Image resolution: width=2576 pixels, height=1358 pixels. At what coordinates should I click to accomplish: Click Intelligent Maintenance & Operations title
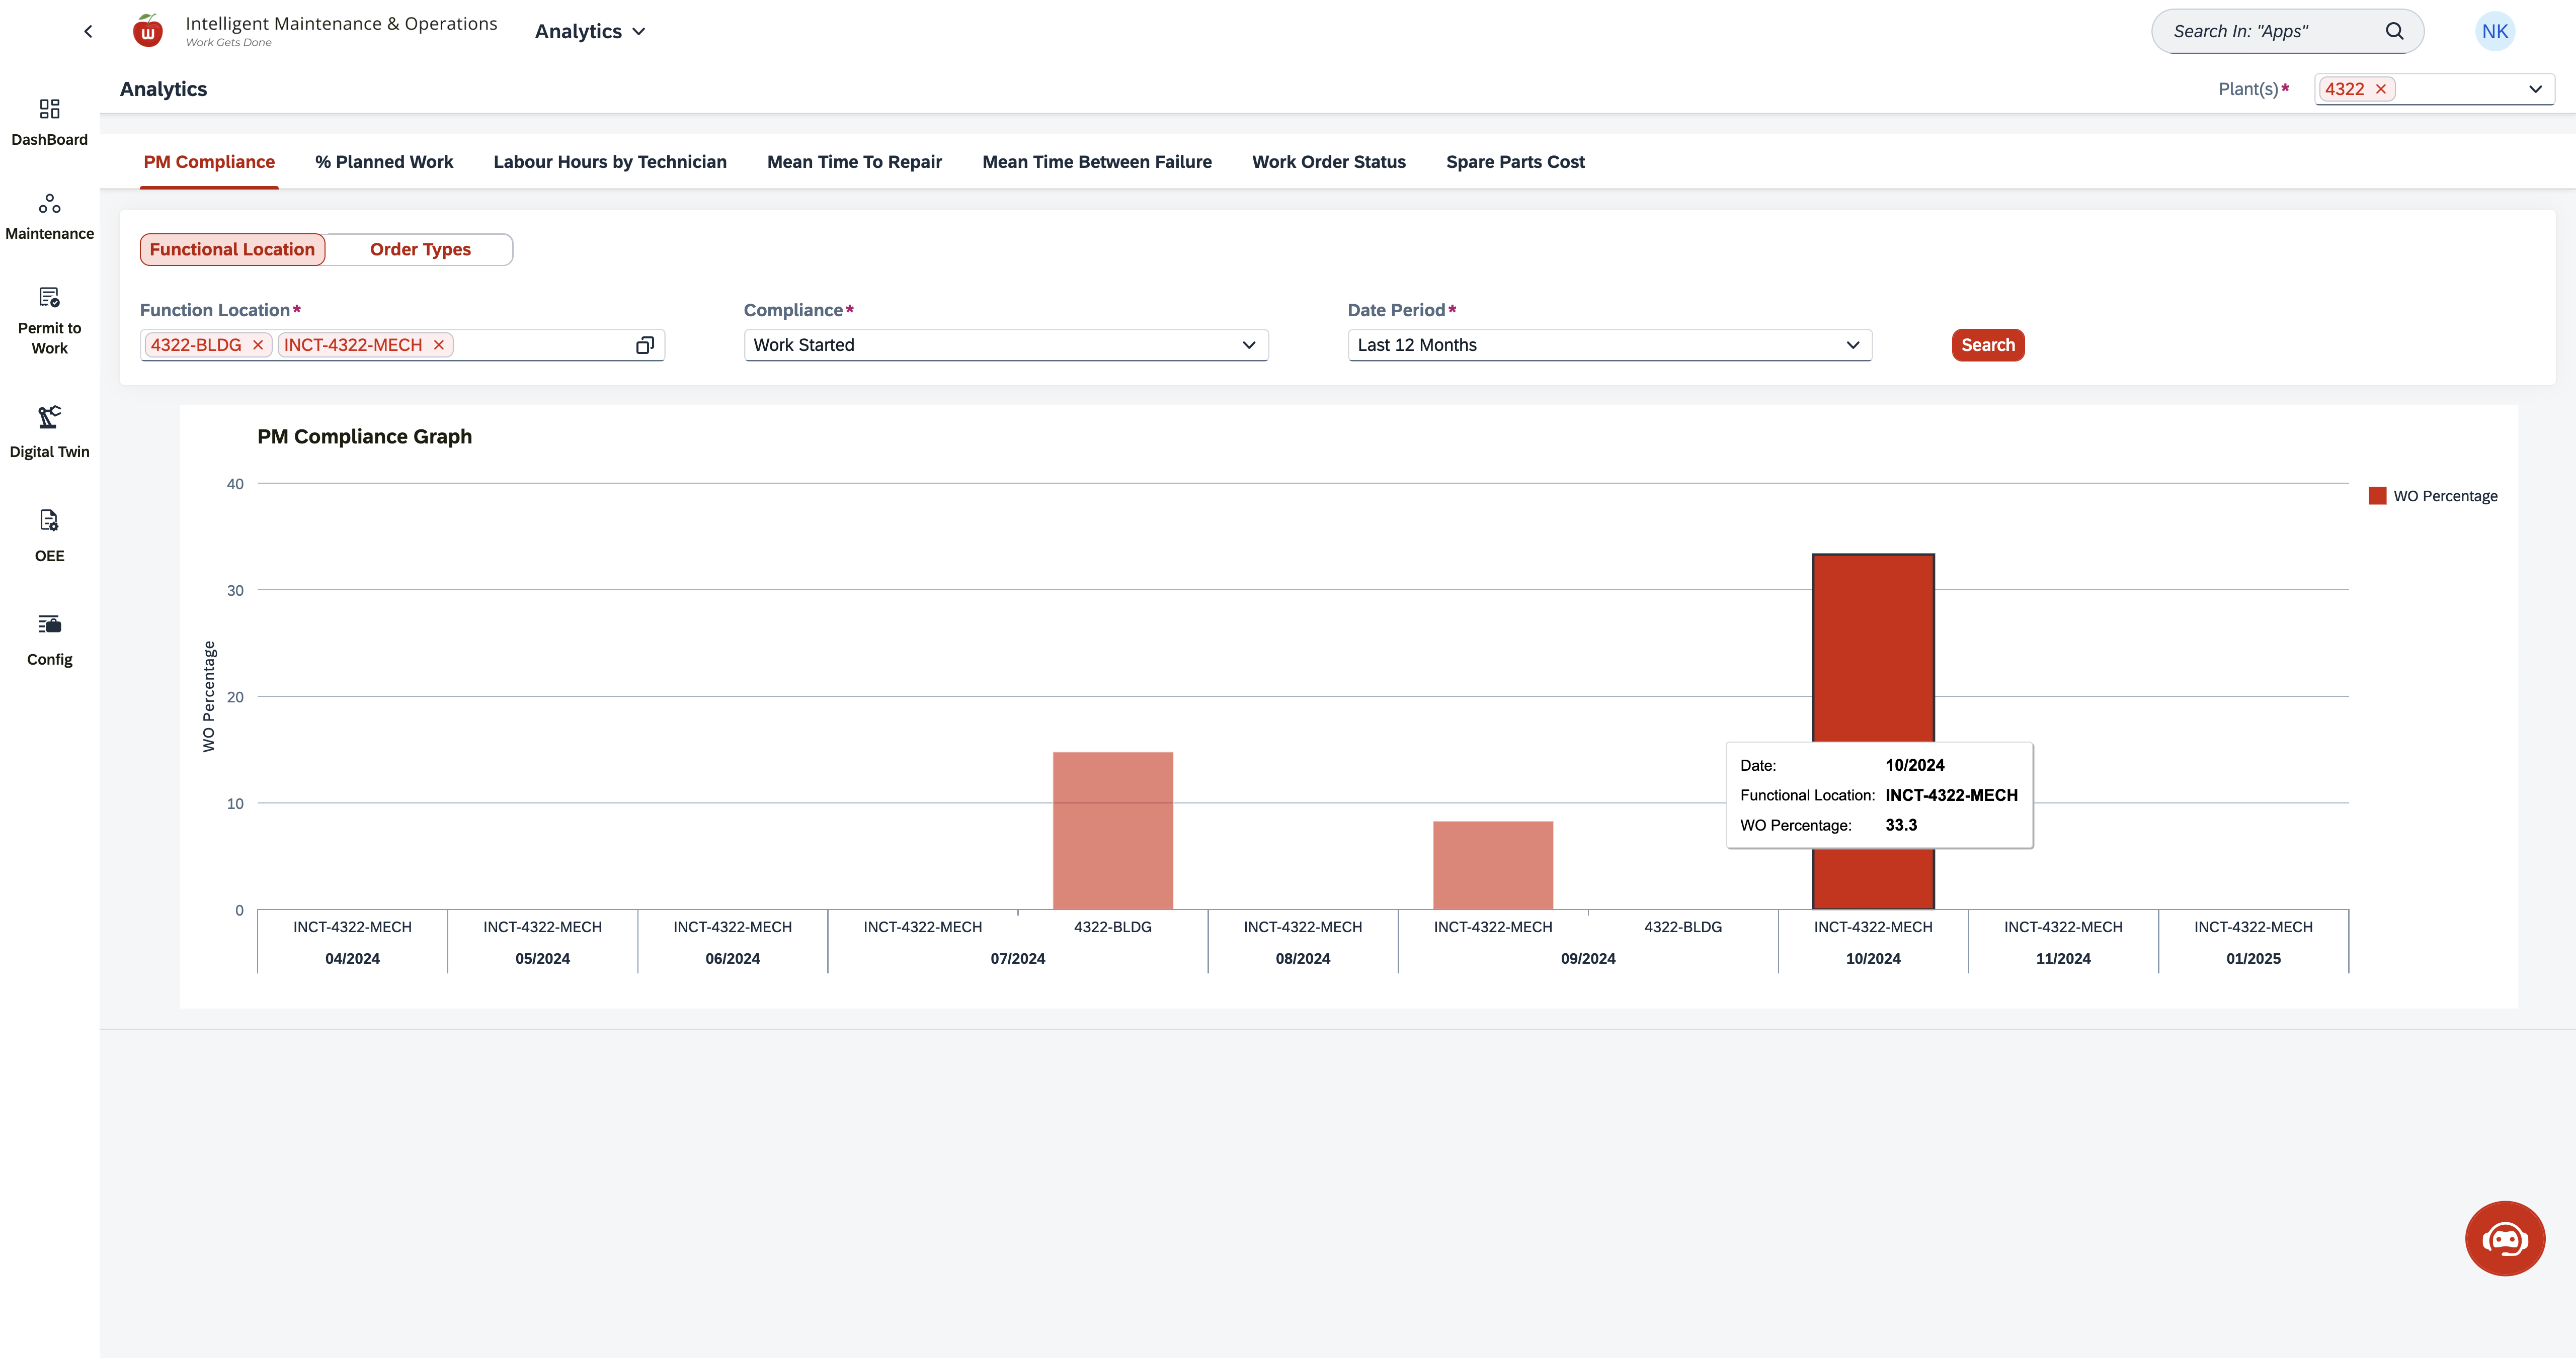pos(341,23)
